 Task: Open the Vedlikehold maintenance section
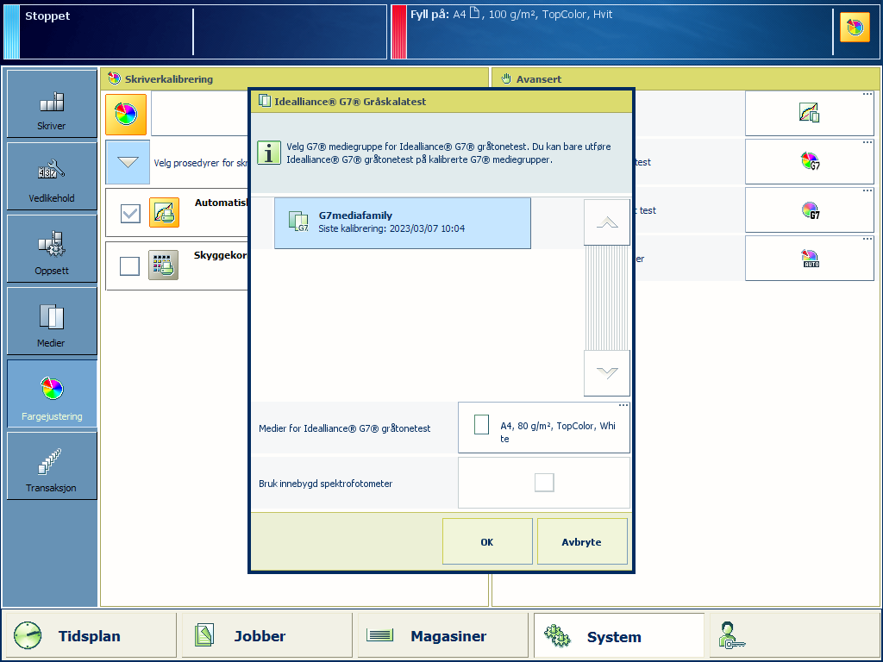coord(52,176)
